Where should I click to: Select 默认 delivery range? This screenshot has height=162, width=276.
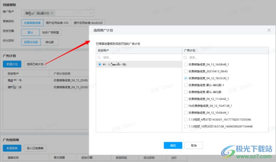30,32
